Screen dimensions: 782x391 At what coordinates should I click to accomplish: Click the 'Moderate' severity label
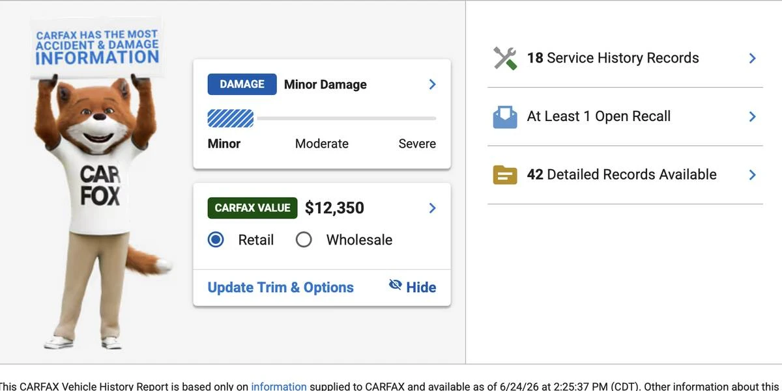click(x=322, y=144)
